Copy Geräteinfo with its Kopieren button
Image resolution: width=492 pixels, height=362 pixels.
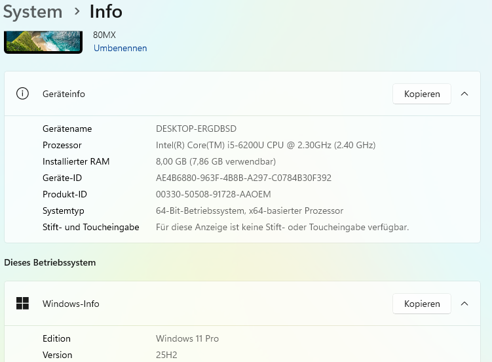point(422,94)
